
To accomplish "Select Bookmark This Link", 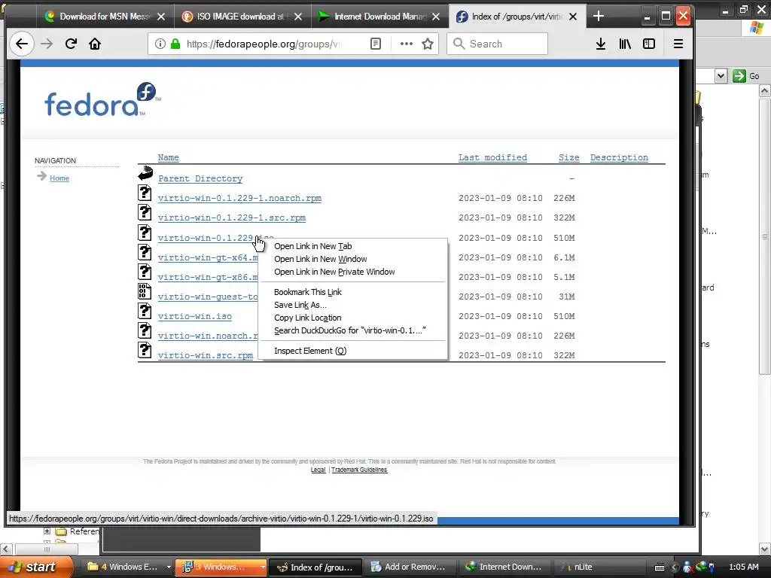I will pyautogui.click(x=352, y=292).
